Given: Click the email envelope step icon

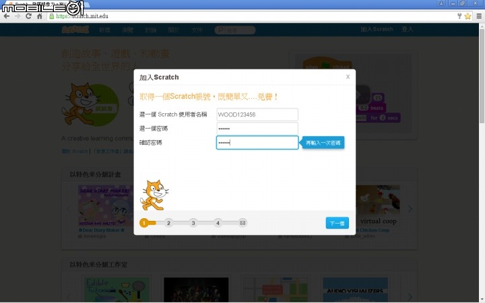Looking at the screenshot, I should 243,223.
